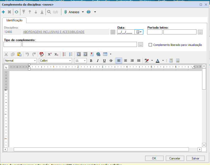Click the blue plus add-record icon

click(x=3, y=12)
